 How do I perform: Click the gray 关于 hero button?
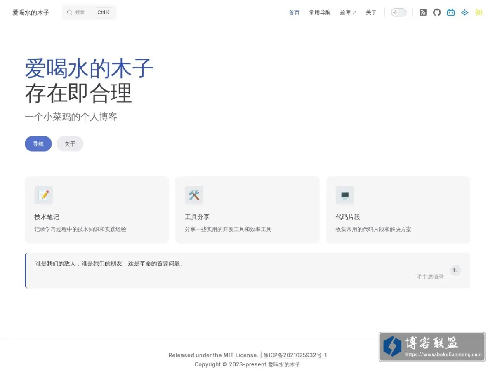(70, 144)
